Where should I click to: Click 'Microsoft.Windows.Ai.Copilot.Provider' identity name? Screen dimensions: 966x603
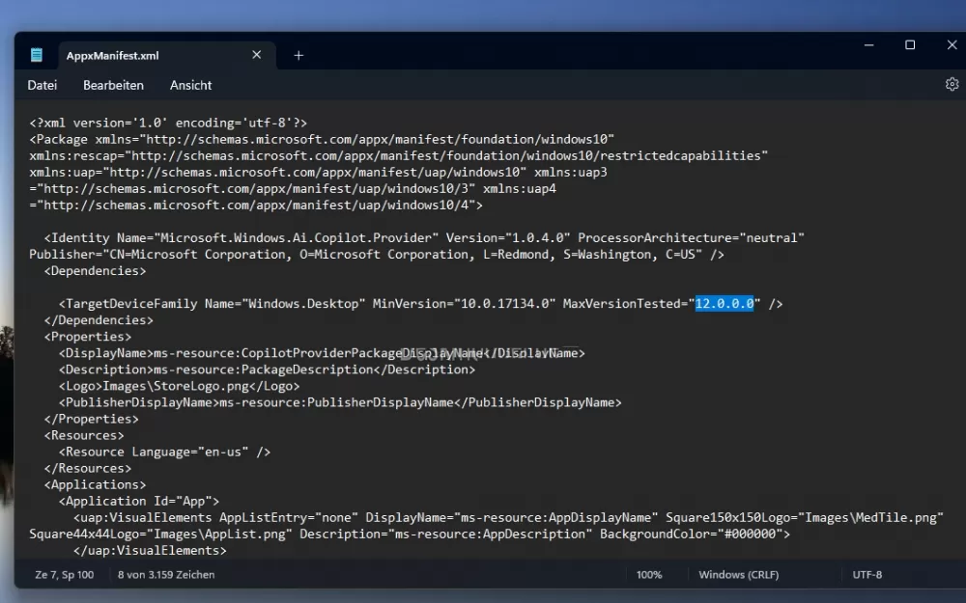click(297, 238)
